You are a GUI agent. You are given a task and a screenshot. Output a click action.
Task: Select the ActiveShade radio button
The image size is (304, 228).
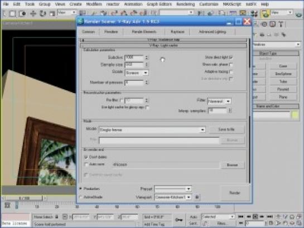pos(81,197)
